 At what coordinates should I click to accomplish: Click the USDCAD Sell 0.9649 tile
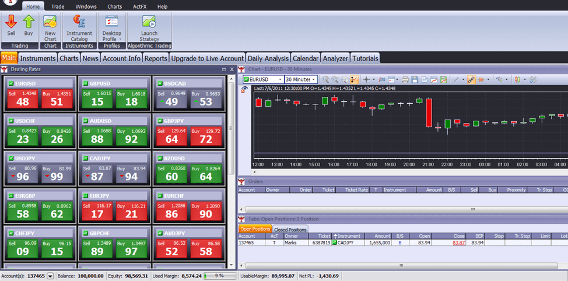coord(171,99)
